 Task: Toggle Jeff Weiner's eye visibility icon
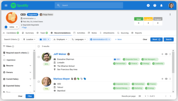(166, 54)
